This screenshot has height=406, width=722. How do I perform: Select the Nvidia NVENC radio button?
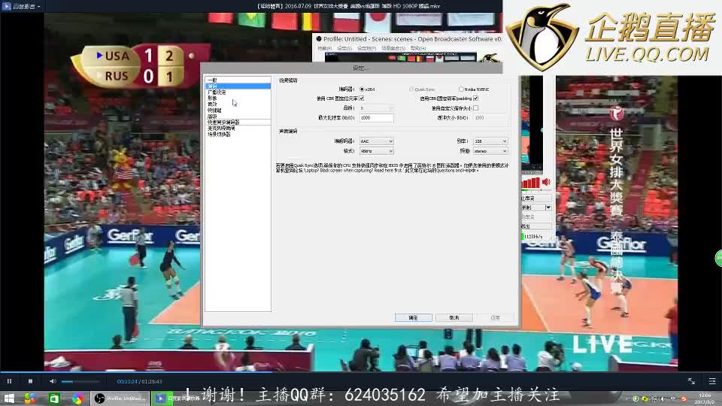(x=461, y=89)
